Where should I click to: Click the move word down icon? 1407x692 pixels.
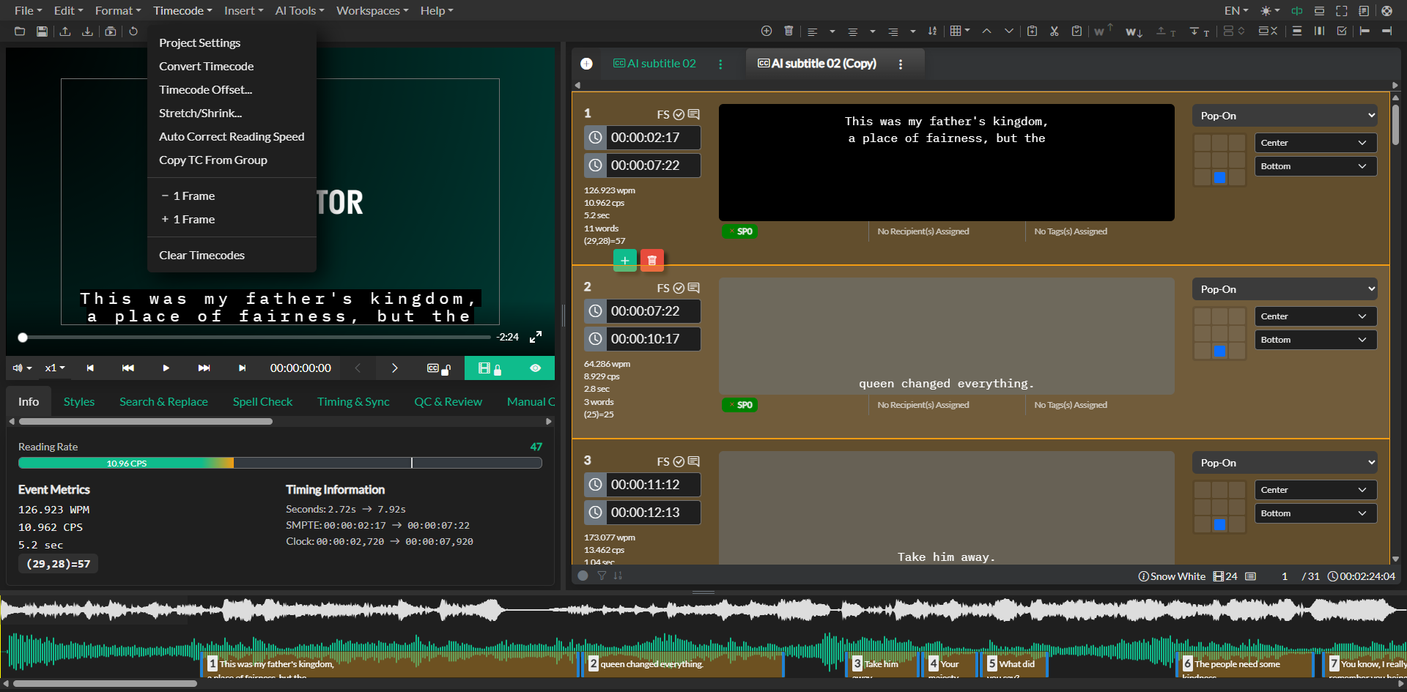[x=1134, y=31]
